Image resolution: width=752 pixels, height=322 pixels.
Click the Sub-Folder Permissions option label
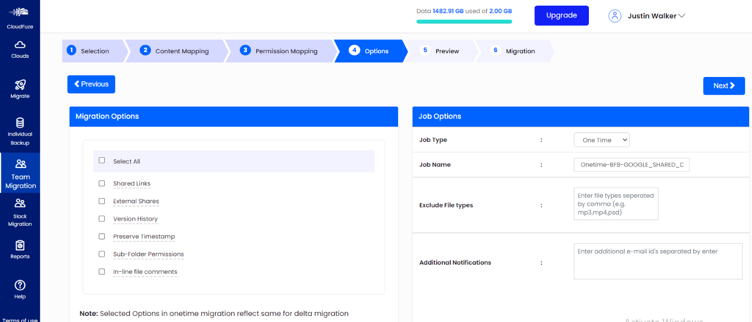coord(149,254)
